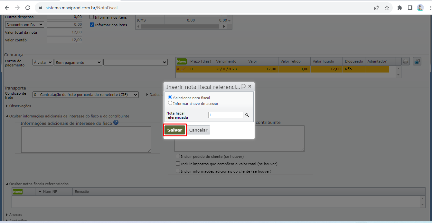Open the Sem pagamento dropdown
This screenshot has width=432, height=223.
(x=78, y=63)
